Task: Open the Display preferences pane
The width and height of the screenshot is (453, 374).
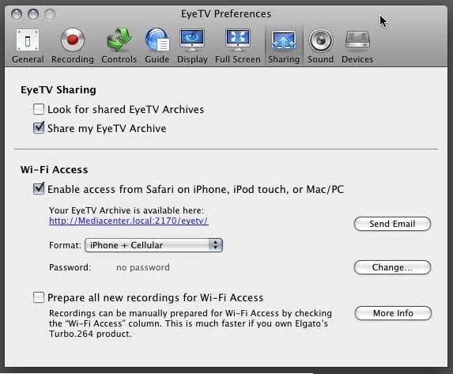Action: tap(192, 46)
